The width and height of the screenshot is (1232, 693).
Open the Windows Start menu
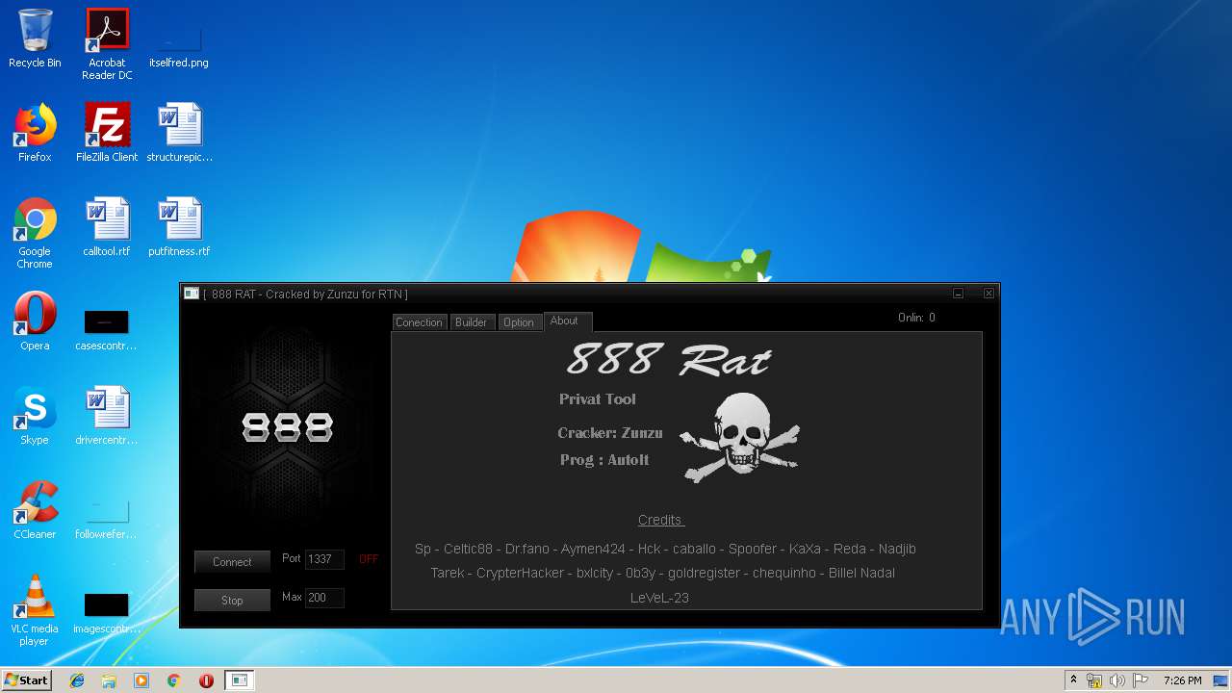point(27,680)
